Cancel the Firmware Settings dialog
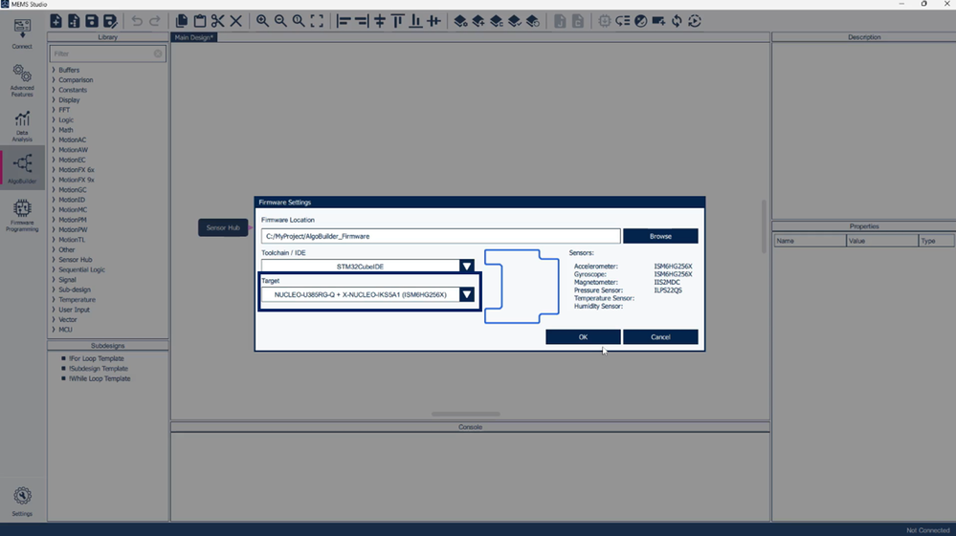 pos(660,337)
